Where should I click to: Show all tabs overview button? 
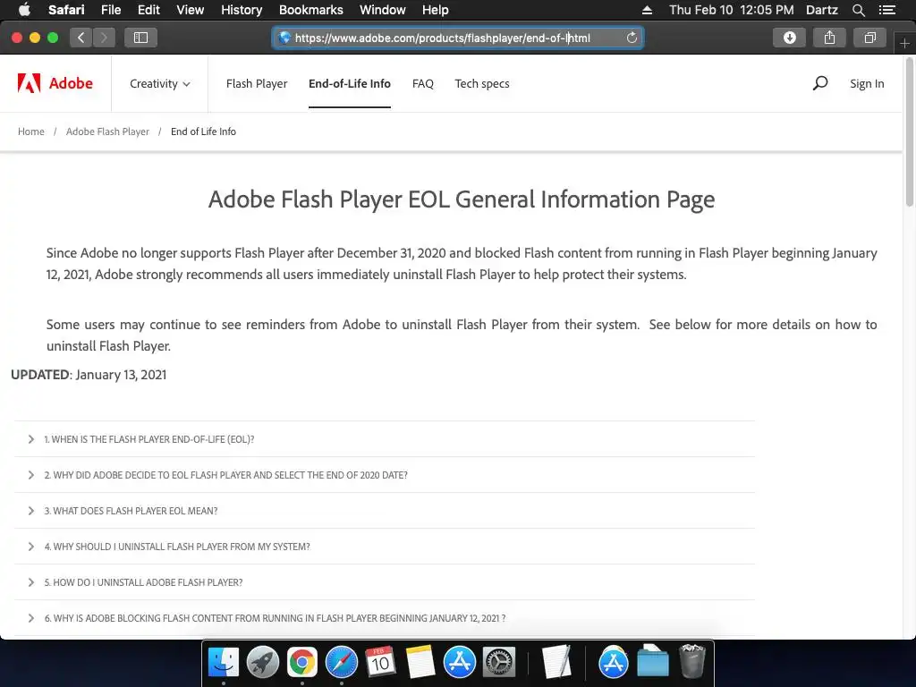[869, 38]
